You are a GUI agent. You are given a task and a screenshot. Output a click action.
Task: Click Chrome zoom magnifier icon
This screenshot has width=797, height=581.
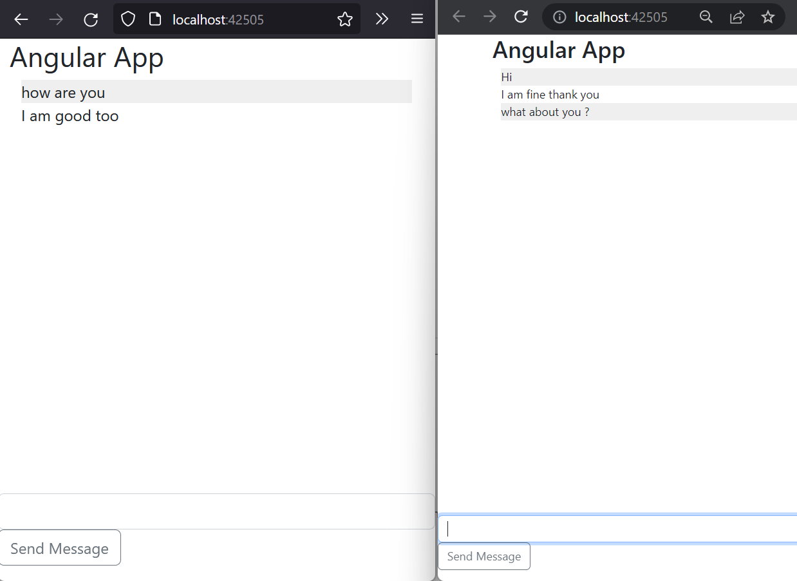[x=706, y=17]
